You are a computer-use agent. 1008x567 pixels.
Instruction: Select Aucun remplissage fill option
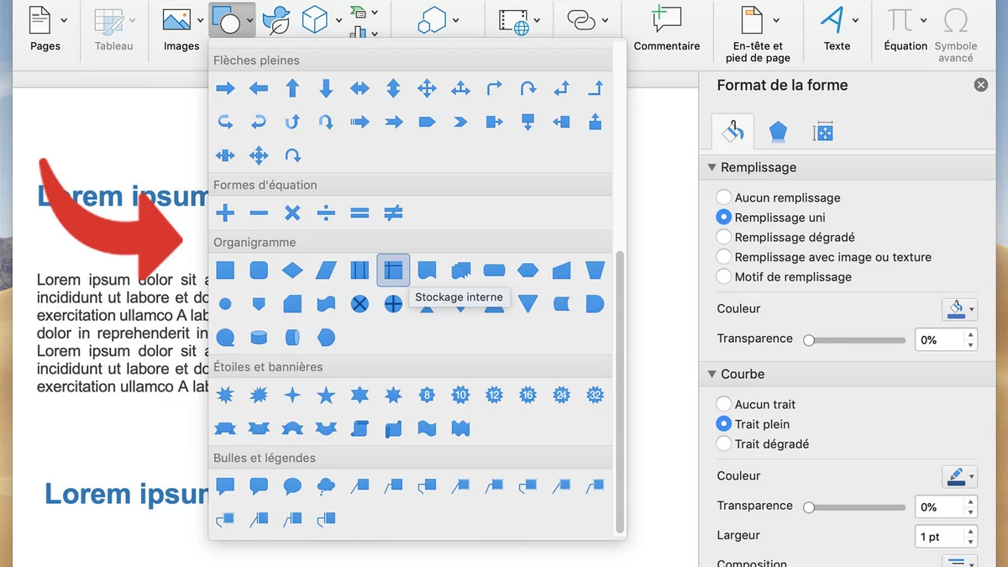click(723, 197)
